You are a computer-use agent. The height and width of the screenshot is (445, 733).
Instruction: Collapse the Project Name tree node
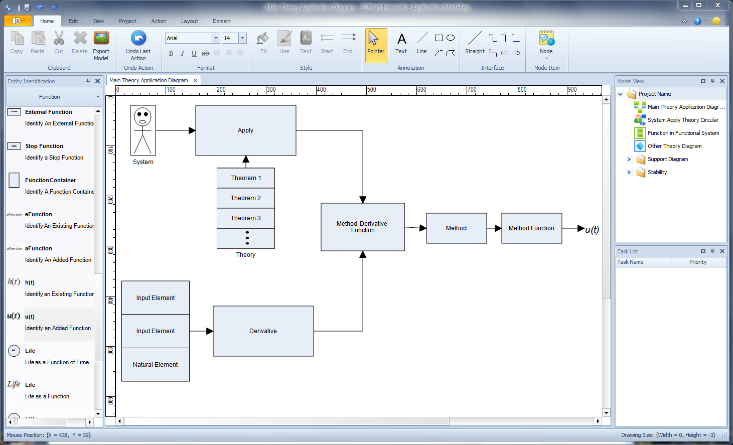click(621, 94)
